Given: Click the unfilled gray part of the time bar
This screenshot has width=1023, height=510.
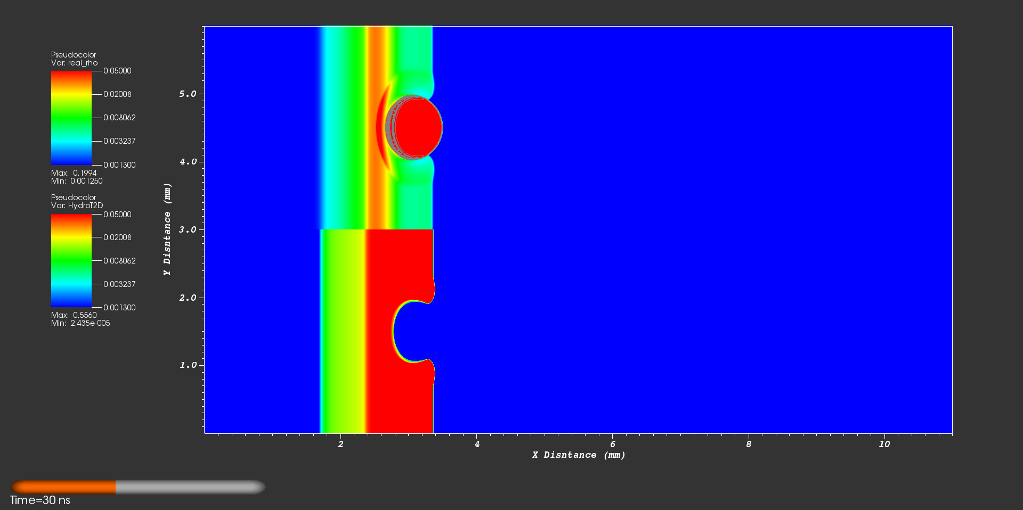Looking at the screenshot, I should (x=191, y=487).
